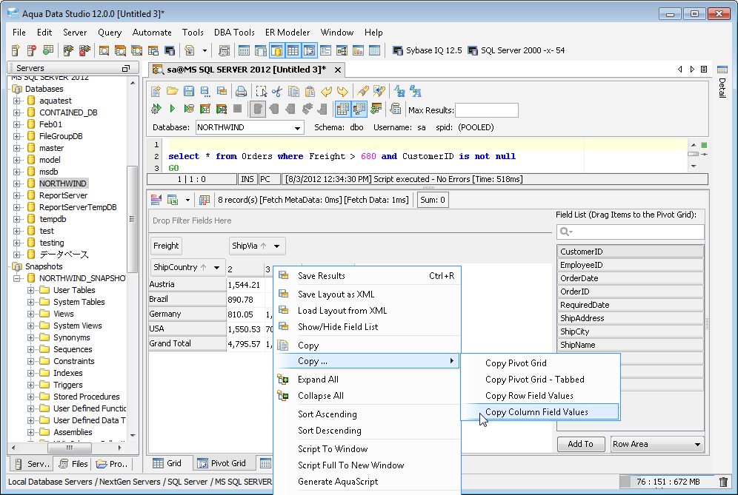
Task: Choose Copy Column Field Values
Action: [536, 412]
